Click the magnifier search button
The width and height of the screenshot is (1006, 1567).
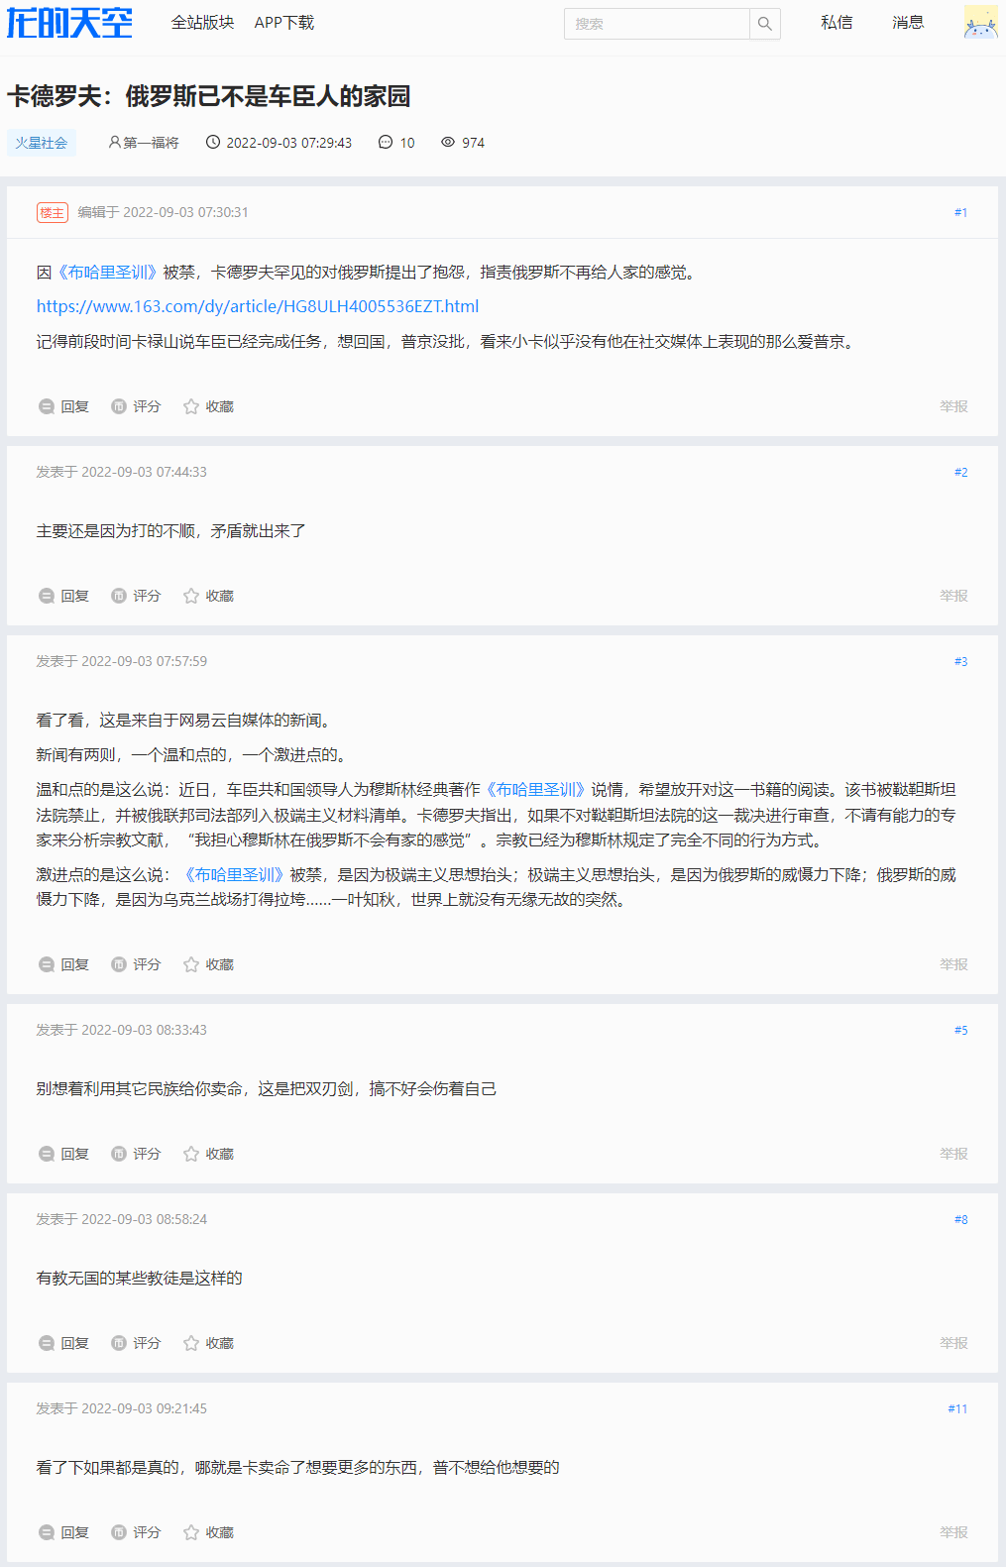765,24
